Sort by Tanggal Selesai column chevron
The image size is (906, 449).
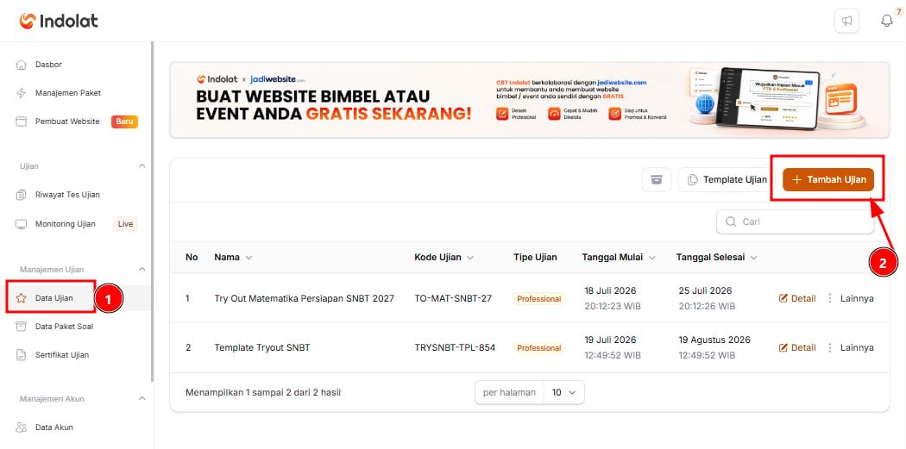pyautogui.click(x=753, y=258)
